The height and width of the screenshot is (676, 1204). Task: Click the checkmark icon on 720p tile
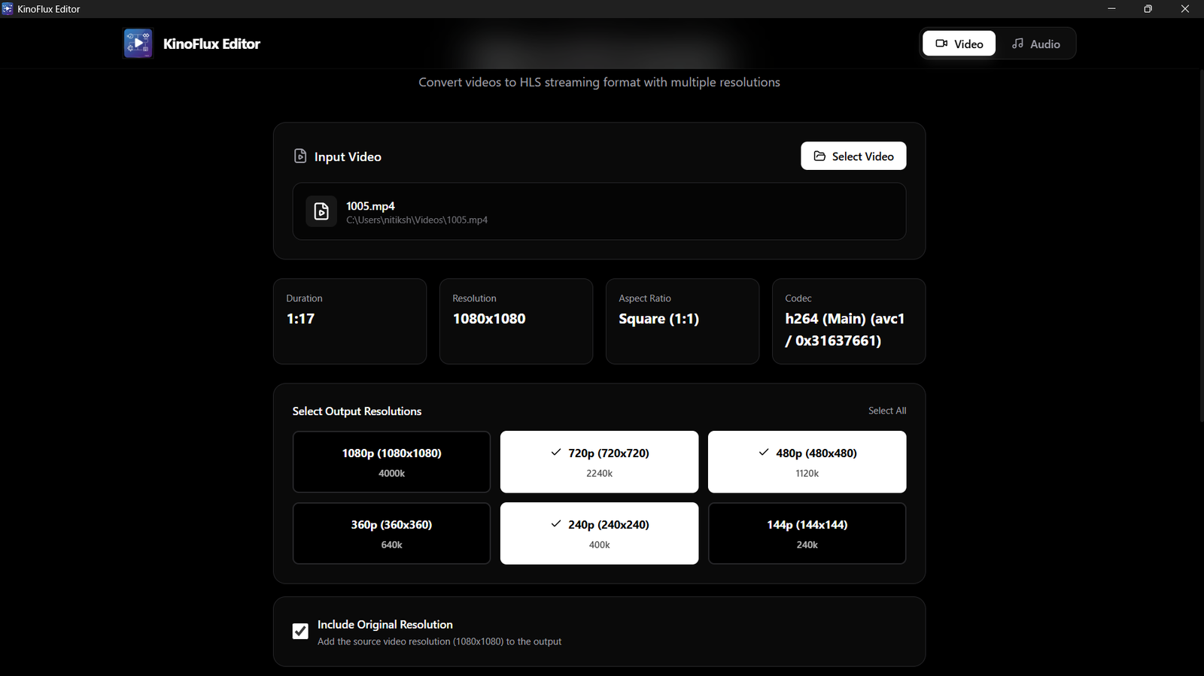[x=556, y=453]
